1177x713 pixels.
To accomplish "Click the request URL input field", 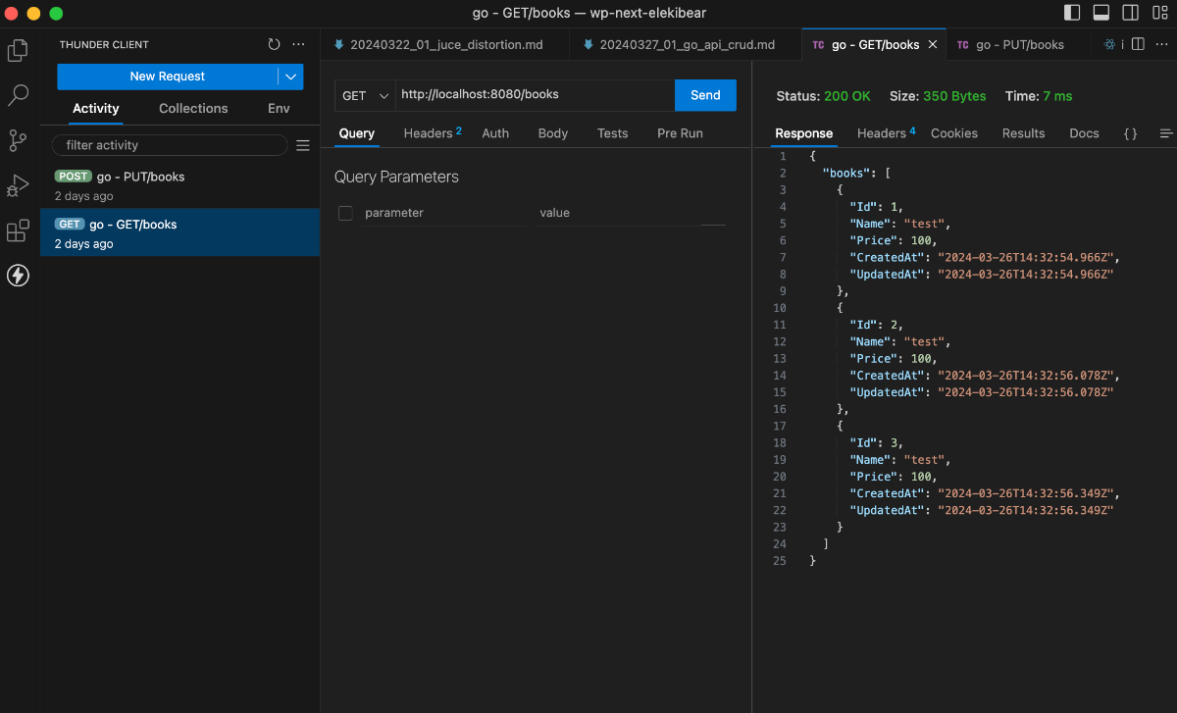I will (535, 95).
